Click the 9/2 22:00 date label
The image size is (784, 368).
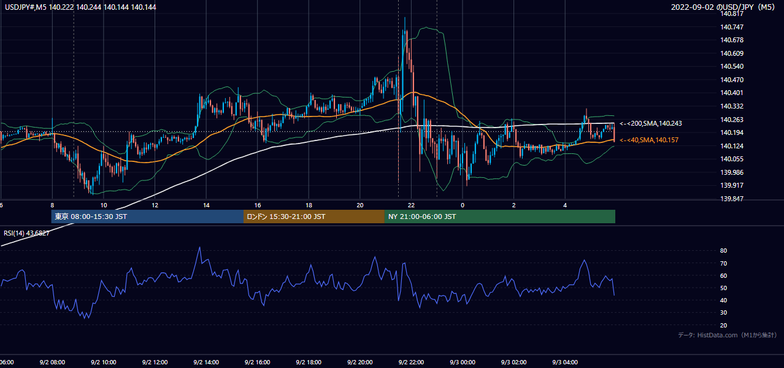coord(411,362)
